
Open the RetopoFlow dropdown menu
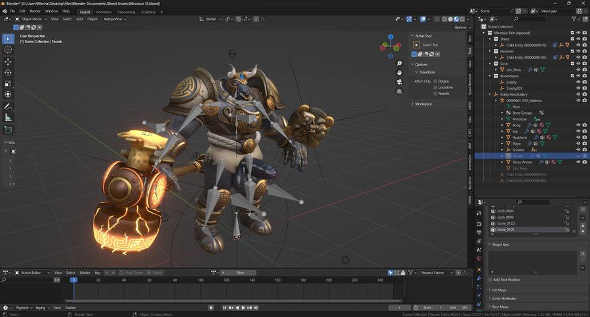point(115,19)
